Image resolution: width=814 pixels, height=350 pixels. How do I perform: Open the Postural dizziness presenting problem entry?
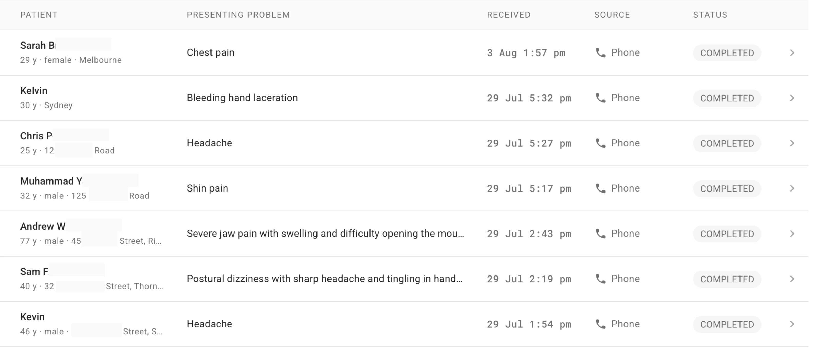[325, 279]
